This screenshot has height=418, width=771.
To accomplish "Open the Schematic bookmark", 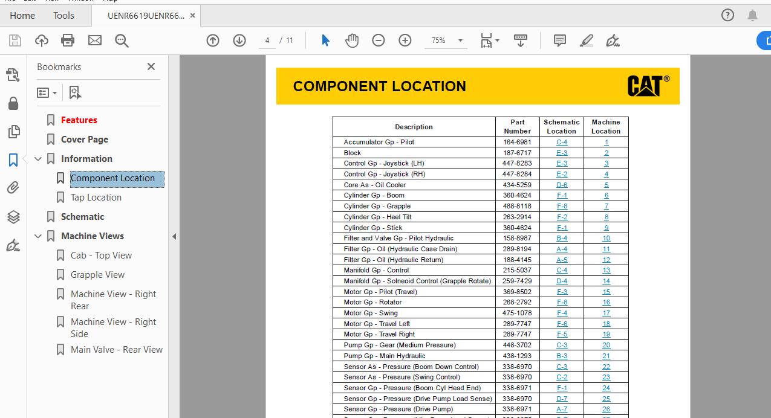I will 82,217.
